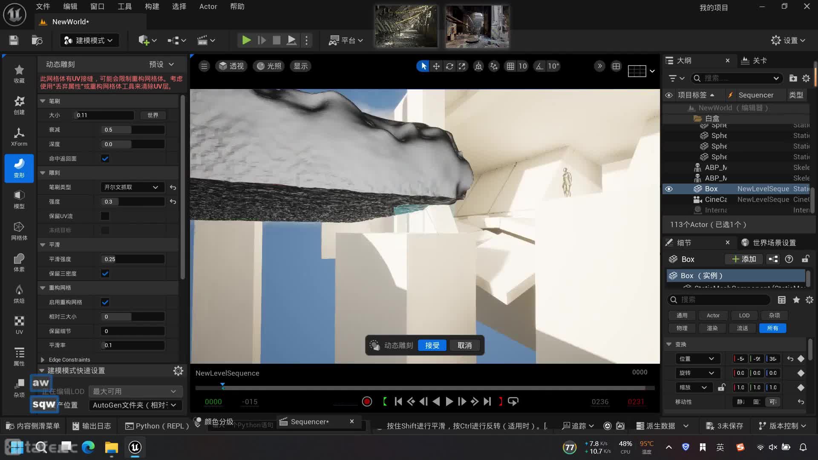Viewport: 818px width, 460px height.
Task: Toggle the scale lock icon in transform
Action: 721,387
